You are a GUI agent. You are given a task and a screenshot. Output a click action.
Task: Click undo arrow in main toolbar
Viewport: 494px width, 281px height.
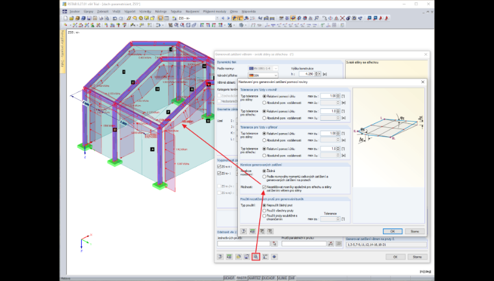click(x=115, y=18)
